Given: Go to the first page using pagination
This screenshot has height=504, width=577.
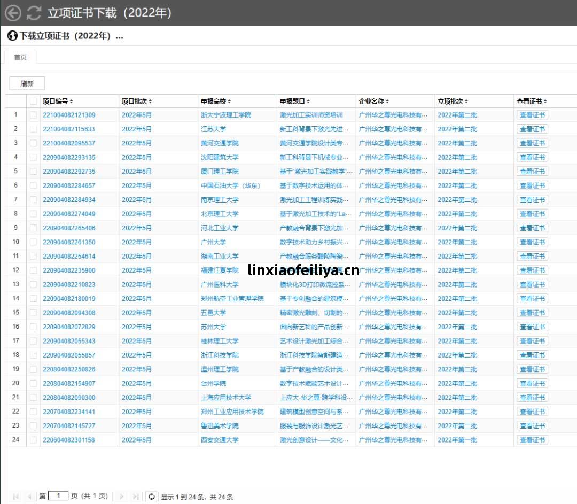Looking at the screenshot, I should tap(15, 497).
